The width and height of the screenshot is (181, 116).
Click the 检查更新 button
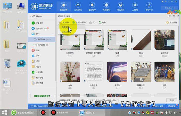pyautogui.click(x=172, y=106)
